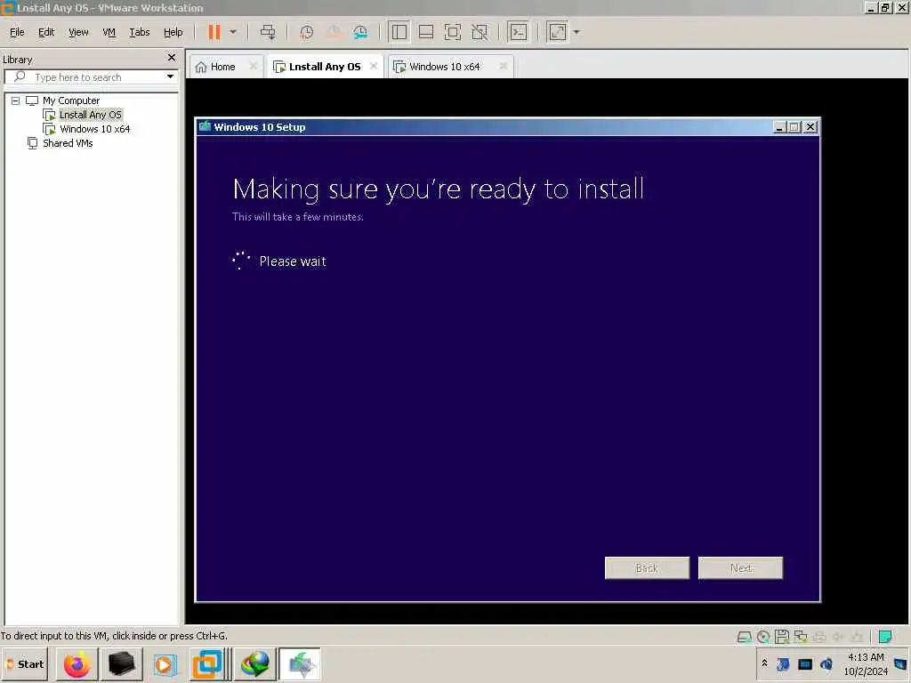Viewport: 911px width, 683px height.
Task: Enter full screen mode via toolbar icon
Action: coord(453,32)
